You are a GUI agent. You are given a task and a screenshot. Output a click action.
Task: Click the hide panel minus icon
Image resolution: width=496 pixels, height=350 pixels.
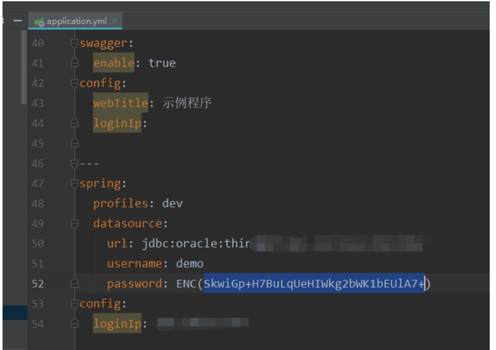(x=17, y=21)
